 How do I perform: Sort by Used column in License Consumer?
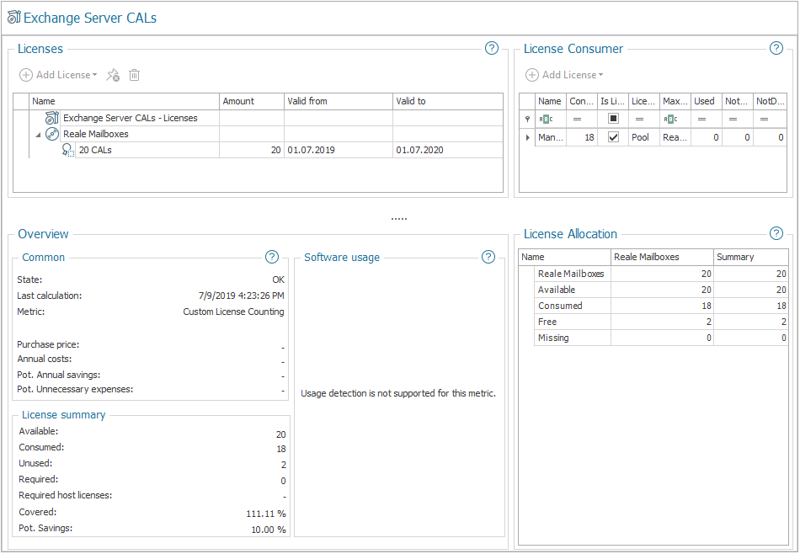coord(707,101)
